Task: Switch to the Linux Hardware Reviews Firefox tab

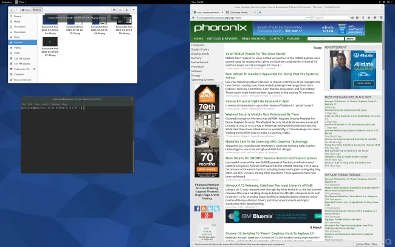Action: coord(208,12)
